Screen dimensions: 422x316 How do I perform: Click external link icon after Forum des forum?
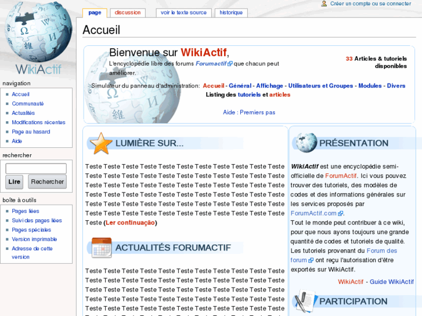coord(311,260)
